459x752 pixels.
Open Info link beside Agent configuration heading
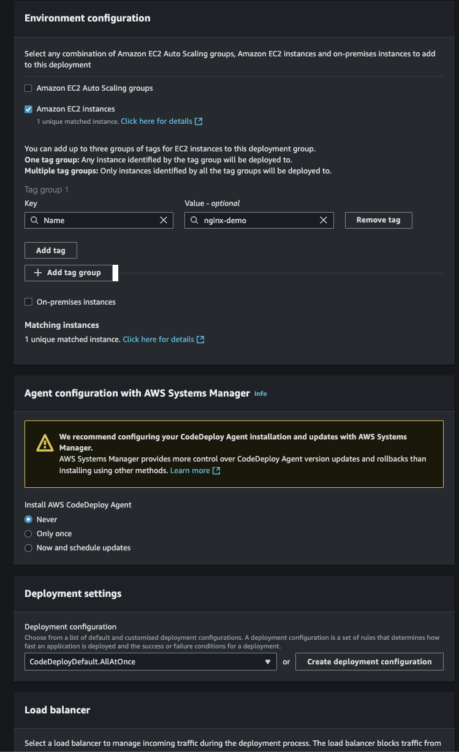coord(260,393)
